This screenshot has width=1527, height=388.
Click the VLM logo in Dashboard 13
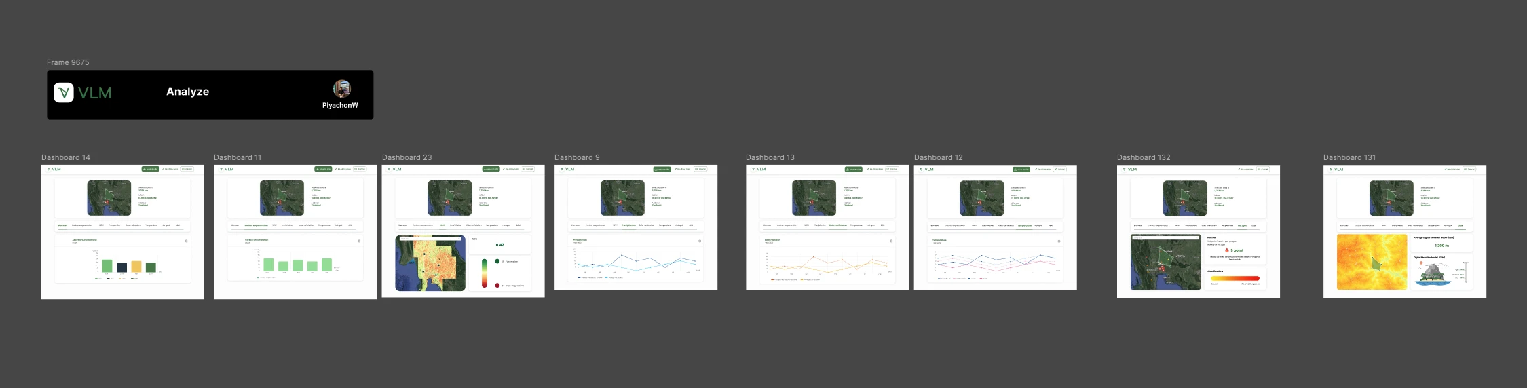(759, 169)
